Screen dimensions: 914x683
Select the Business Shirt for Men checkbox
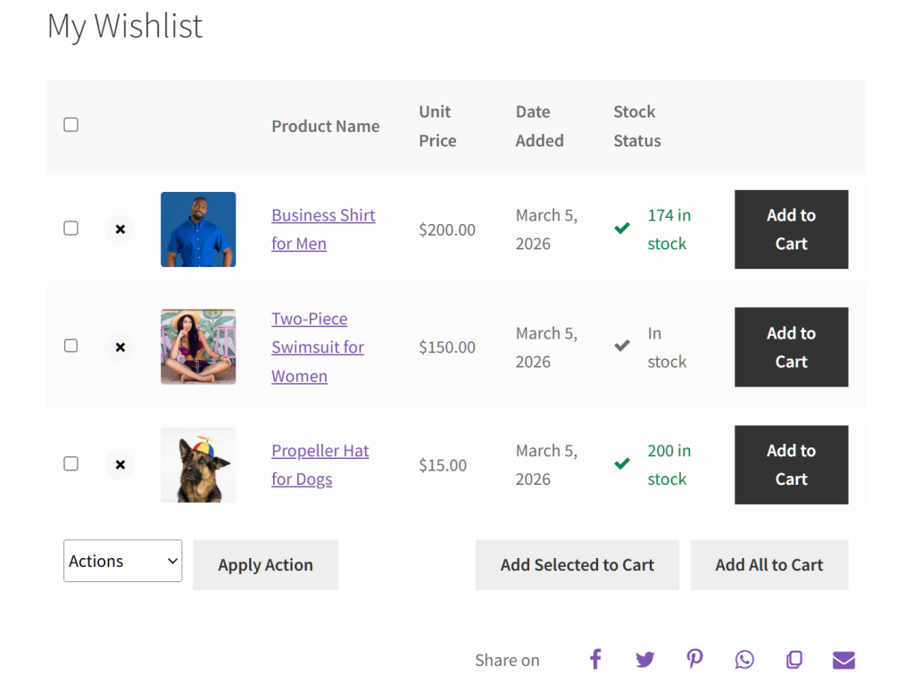pos(71,228)
